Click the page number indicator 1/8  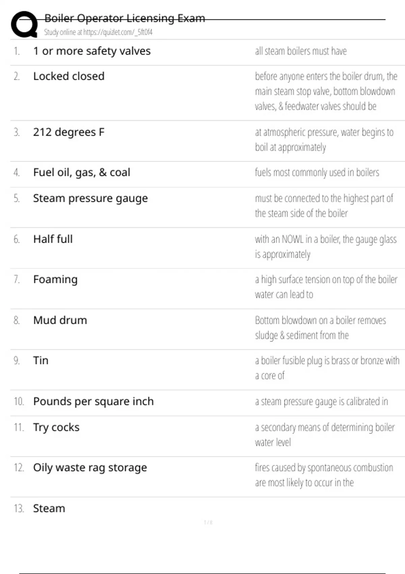click(x=208, y=522)
